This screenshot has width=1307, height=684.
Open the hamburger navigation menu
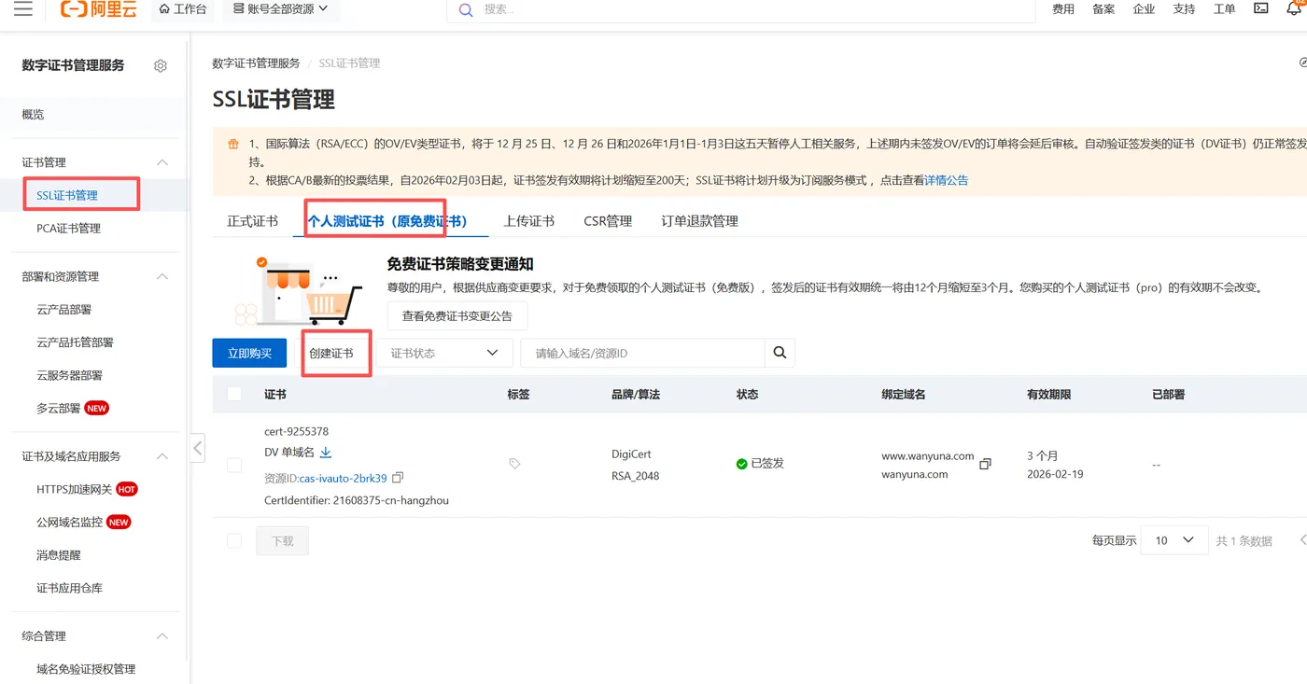[22, 9]
